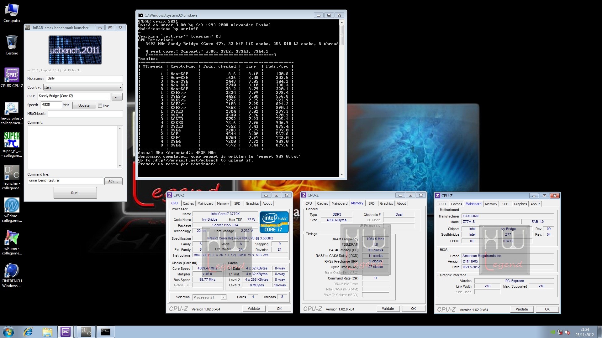The image size is (602, 338).
Task: Click the Comment box scroll down arrow
Action: tap(120, 166)
